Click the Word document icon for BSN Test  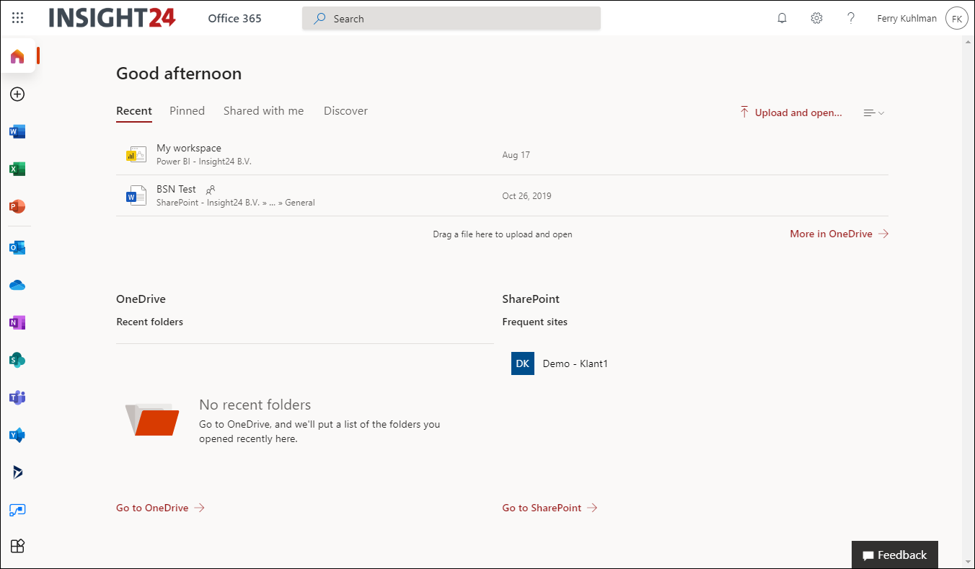click(x=136, y=195)
